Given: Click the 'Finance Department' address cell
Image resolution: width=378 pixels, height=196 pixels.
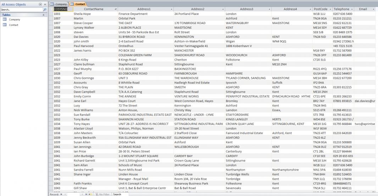Looking at the screenshot, I should coord(145,14).
